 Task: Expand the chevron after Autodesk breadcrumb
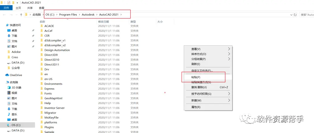pos(97,14)
